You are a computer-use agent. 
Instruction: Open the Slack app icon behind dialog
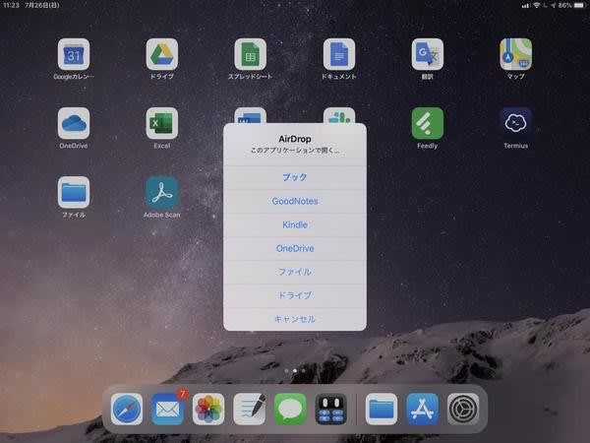point(339,115)
